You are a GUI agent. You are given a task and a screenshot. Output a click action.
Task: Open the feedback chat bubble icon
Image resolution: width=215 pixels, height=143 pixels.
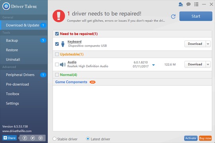coord(189,4)
